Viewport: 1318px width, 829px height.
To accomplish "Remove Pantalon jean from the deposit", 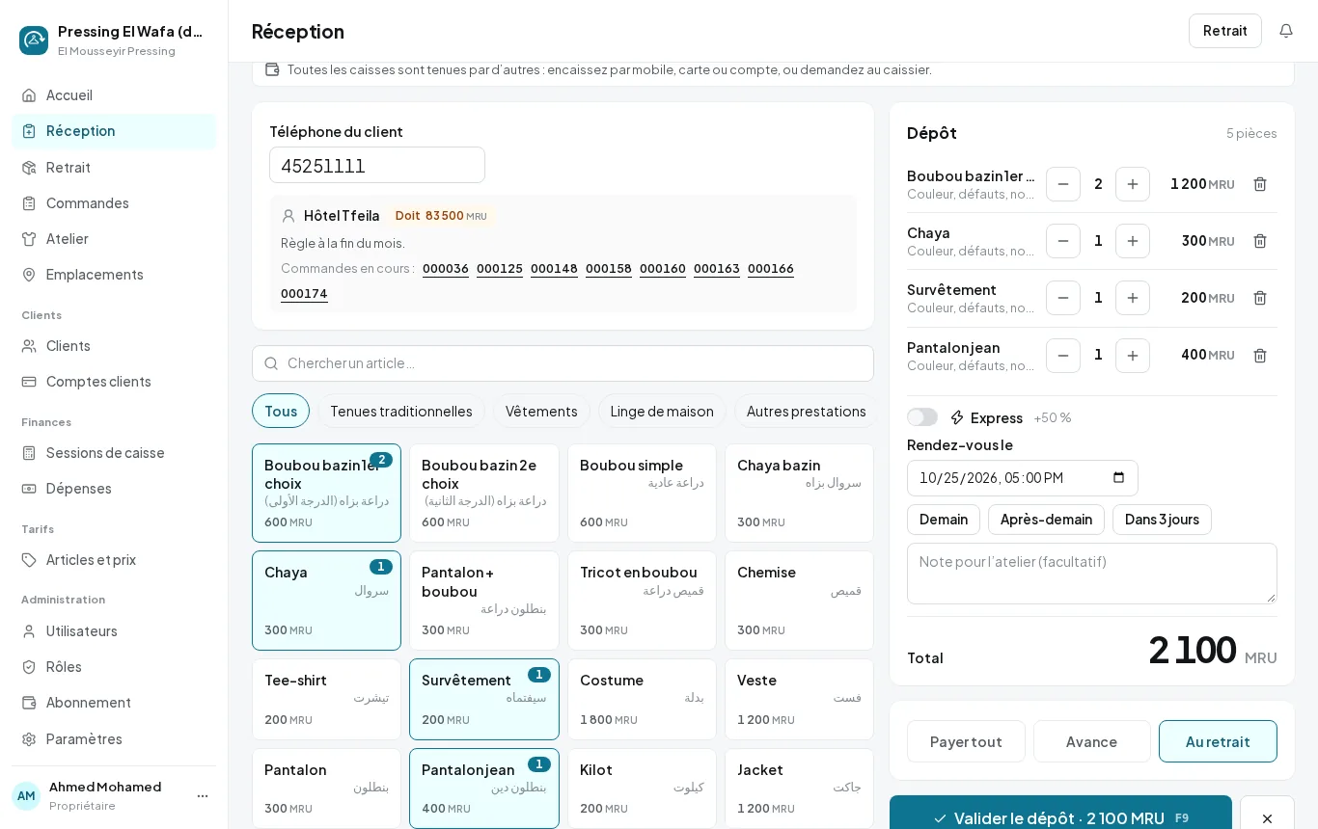I will tap(1260, 356).
